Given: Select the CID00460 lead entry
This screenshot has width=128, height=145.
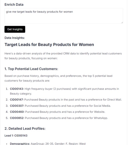Looking at the screenshot, I should (58, 112).
